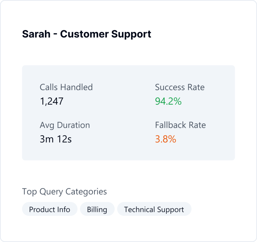257x242 pixels.
Task: Click the Calls Handled label
Action: pos(66,87)
